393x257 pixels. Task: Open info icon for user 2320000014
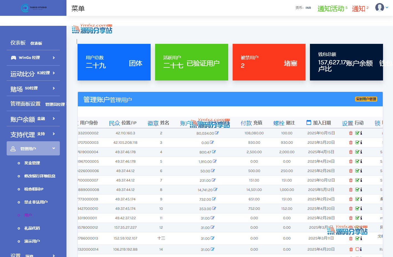[x=361, y=249]
